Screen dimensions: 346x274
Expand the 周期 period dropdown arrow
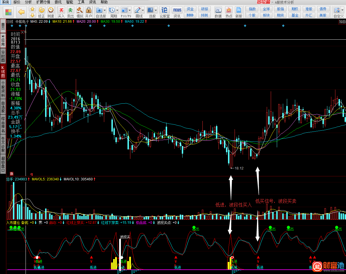pos(117,10)
